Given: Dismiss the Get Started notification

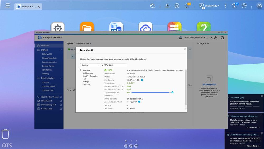Looking at the screenshot, I should click(262, 96).
